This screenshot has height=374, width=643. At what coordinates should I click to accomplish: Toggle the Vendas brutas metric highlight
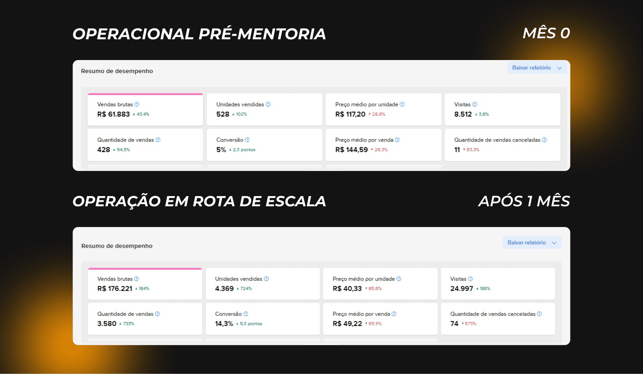pyautogui.click(x=145, y=109)
